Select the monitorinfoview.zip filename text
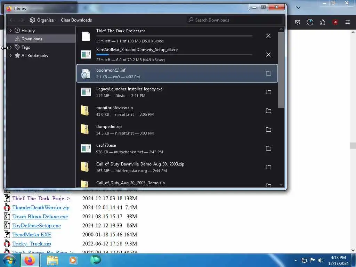 pyautogui.click(x=114, y=108)
